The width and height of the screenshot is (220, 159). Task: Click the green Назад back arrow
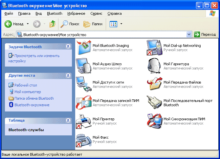click(8, 24)
